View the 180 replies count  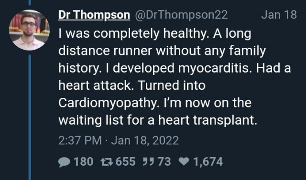(x=84, y=162)
